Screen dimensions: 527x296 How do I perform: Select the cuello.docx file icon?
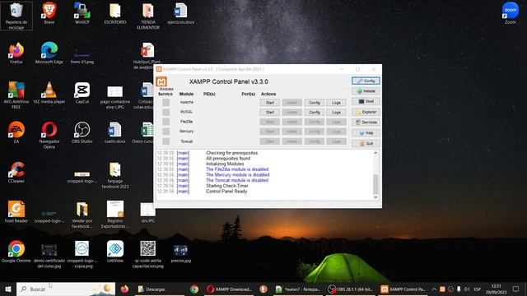pyautogui.click(x=115, y=132)
